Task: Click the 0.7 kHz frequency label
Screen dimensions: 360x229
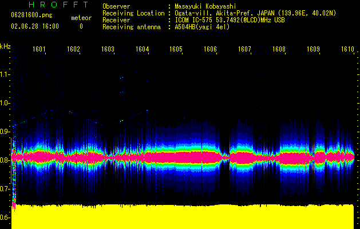Action: pyautogui.click(x=5, y=189)
